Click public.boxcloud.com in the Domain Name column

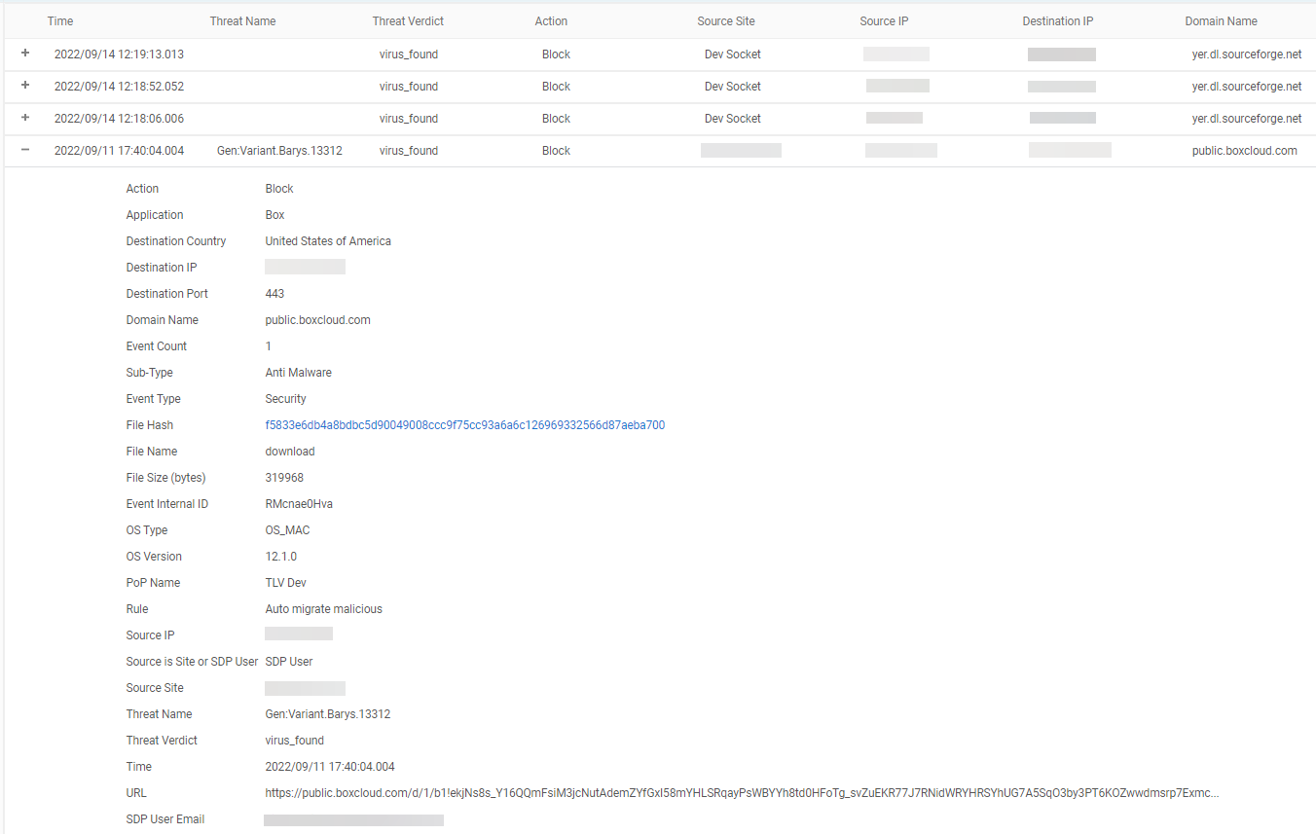[1244, 151]
